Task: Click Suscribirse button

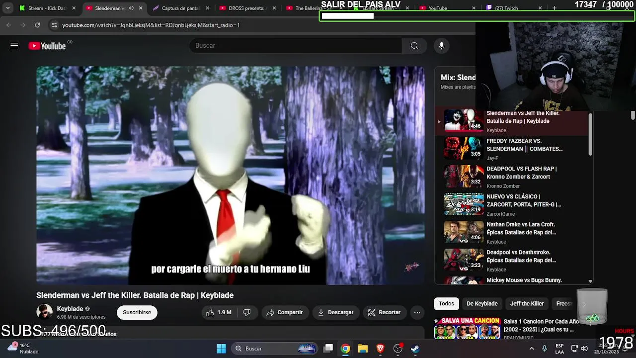Action: point(137,312)
